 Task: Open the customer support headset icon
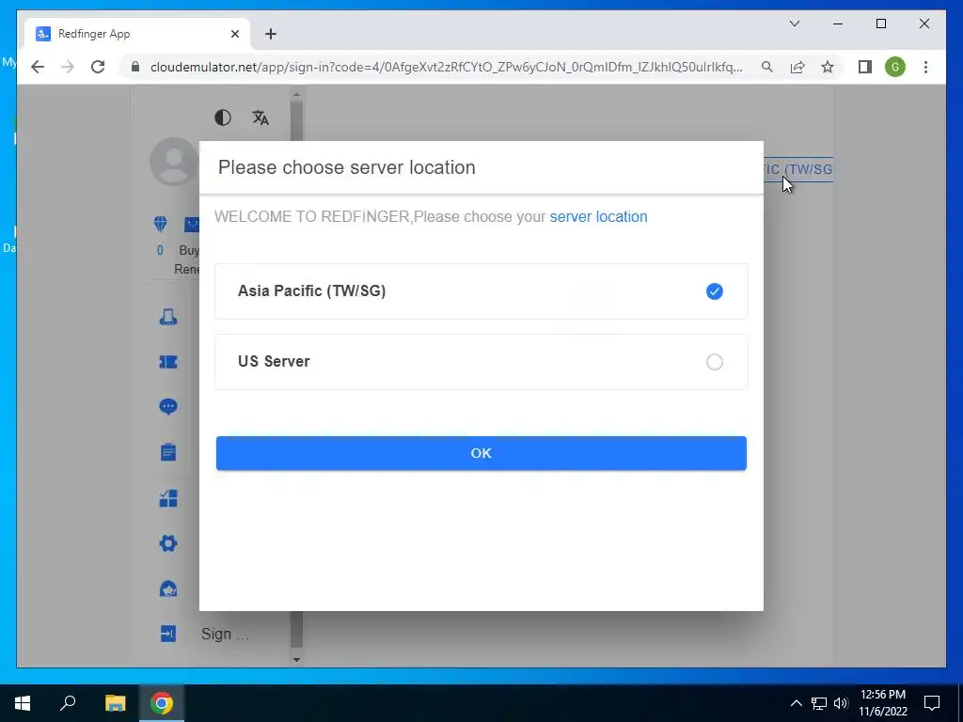(x=168, y=589)
